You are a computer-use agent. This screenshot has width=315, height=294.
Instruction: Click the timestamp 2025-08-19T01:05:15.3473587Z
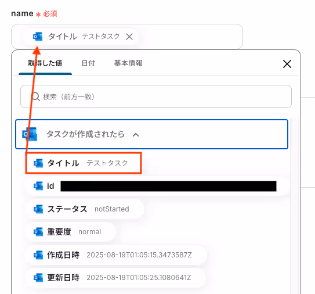[x=139, y=255]
